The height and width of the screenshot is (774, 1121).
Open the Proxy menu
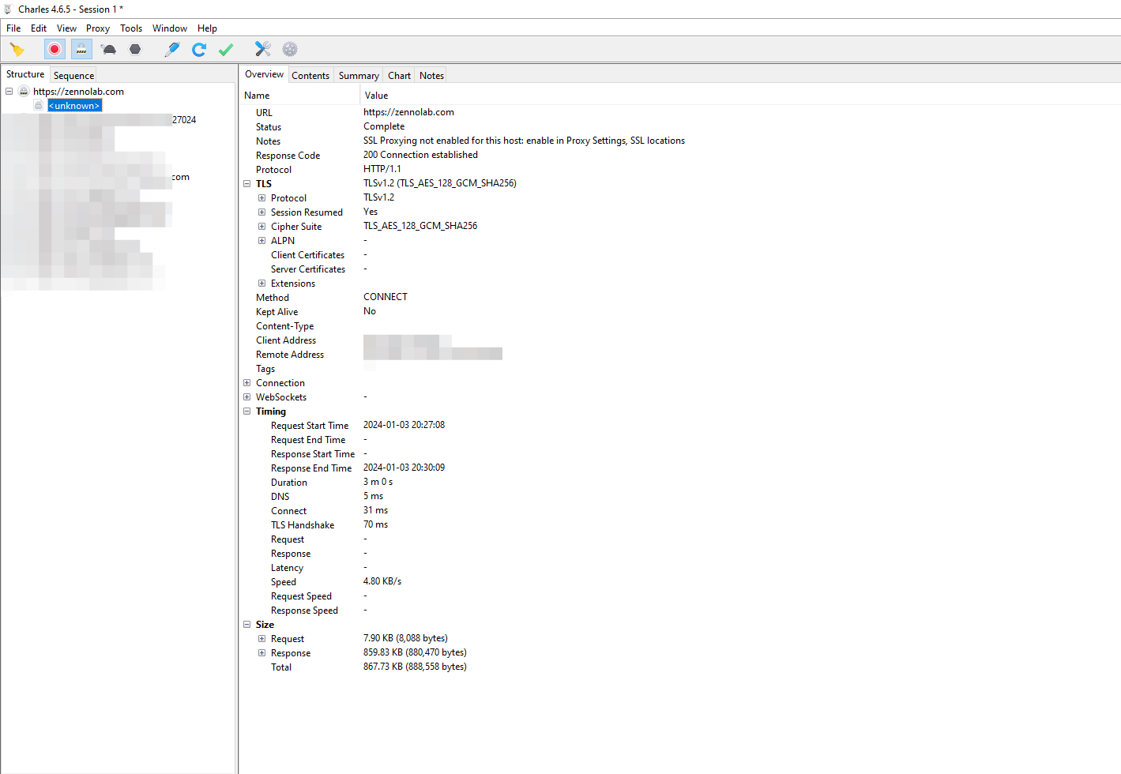click(98, 28)
